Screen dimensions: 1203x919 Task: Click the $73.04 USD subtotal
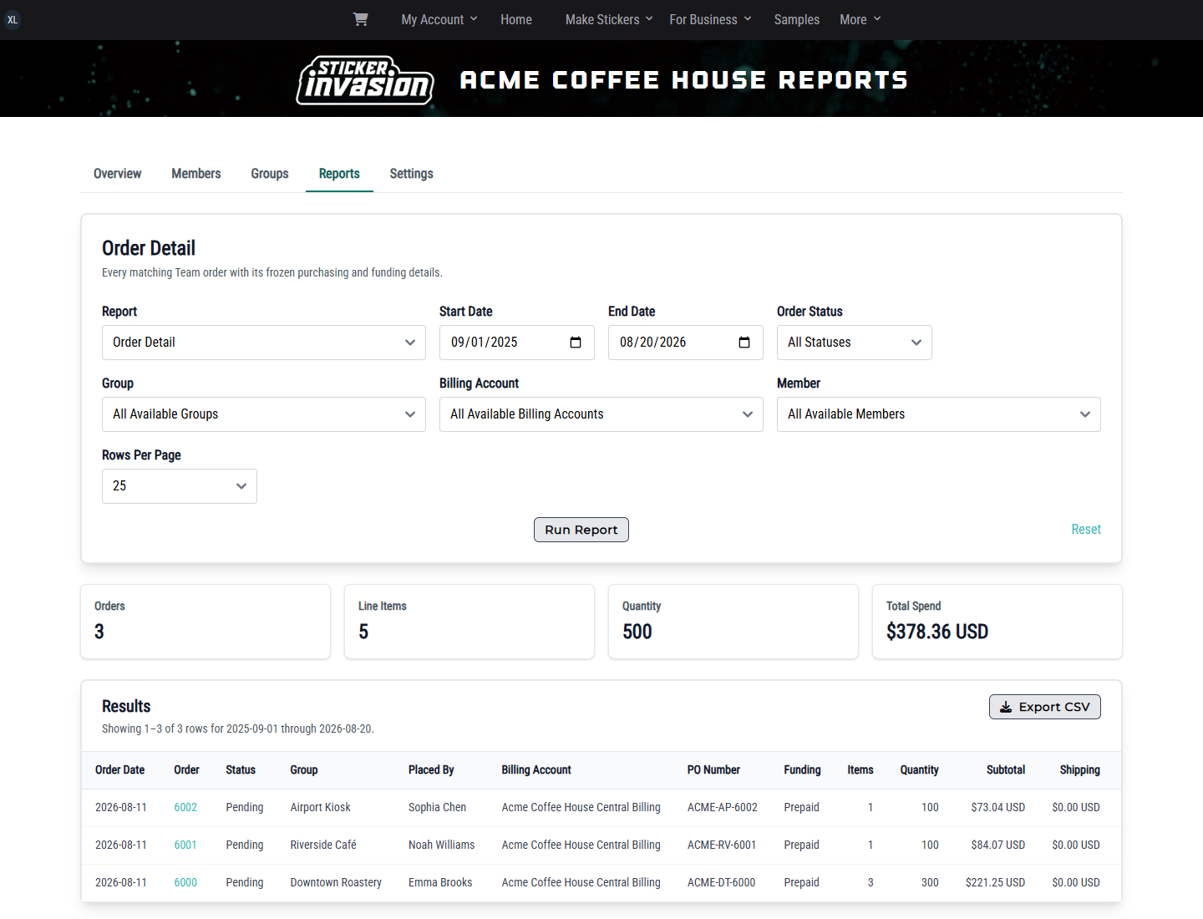point(998,807)
